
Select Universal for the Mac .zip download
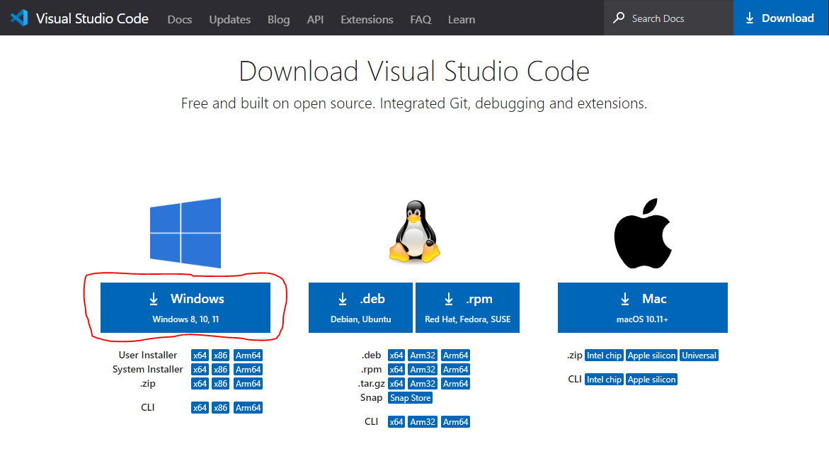pyautogui.click(x=699, y=355)
